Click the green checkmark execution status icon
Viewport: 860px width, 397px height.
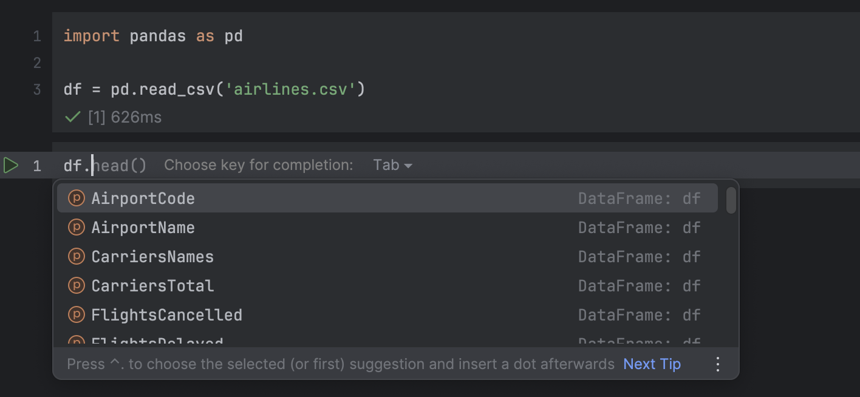coord(72,117)
